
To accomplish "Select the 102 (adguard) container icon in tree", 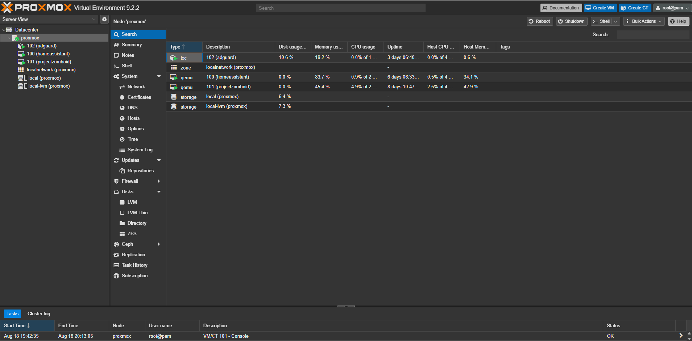I will [x=21, y=46].
